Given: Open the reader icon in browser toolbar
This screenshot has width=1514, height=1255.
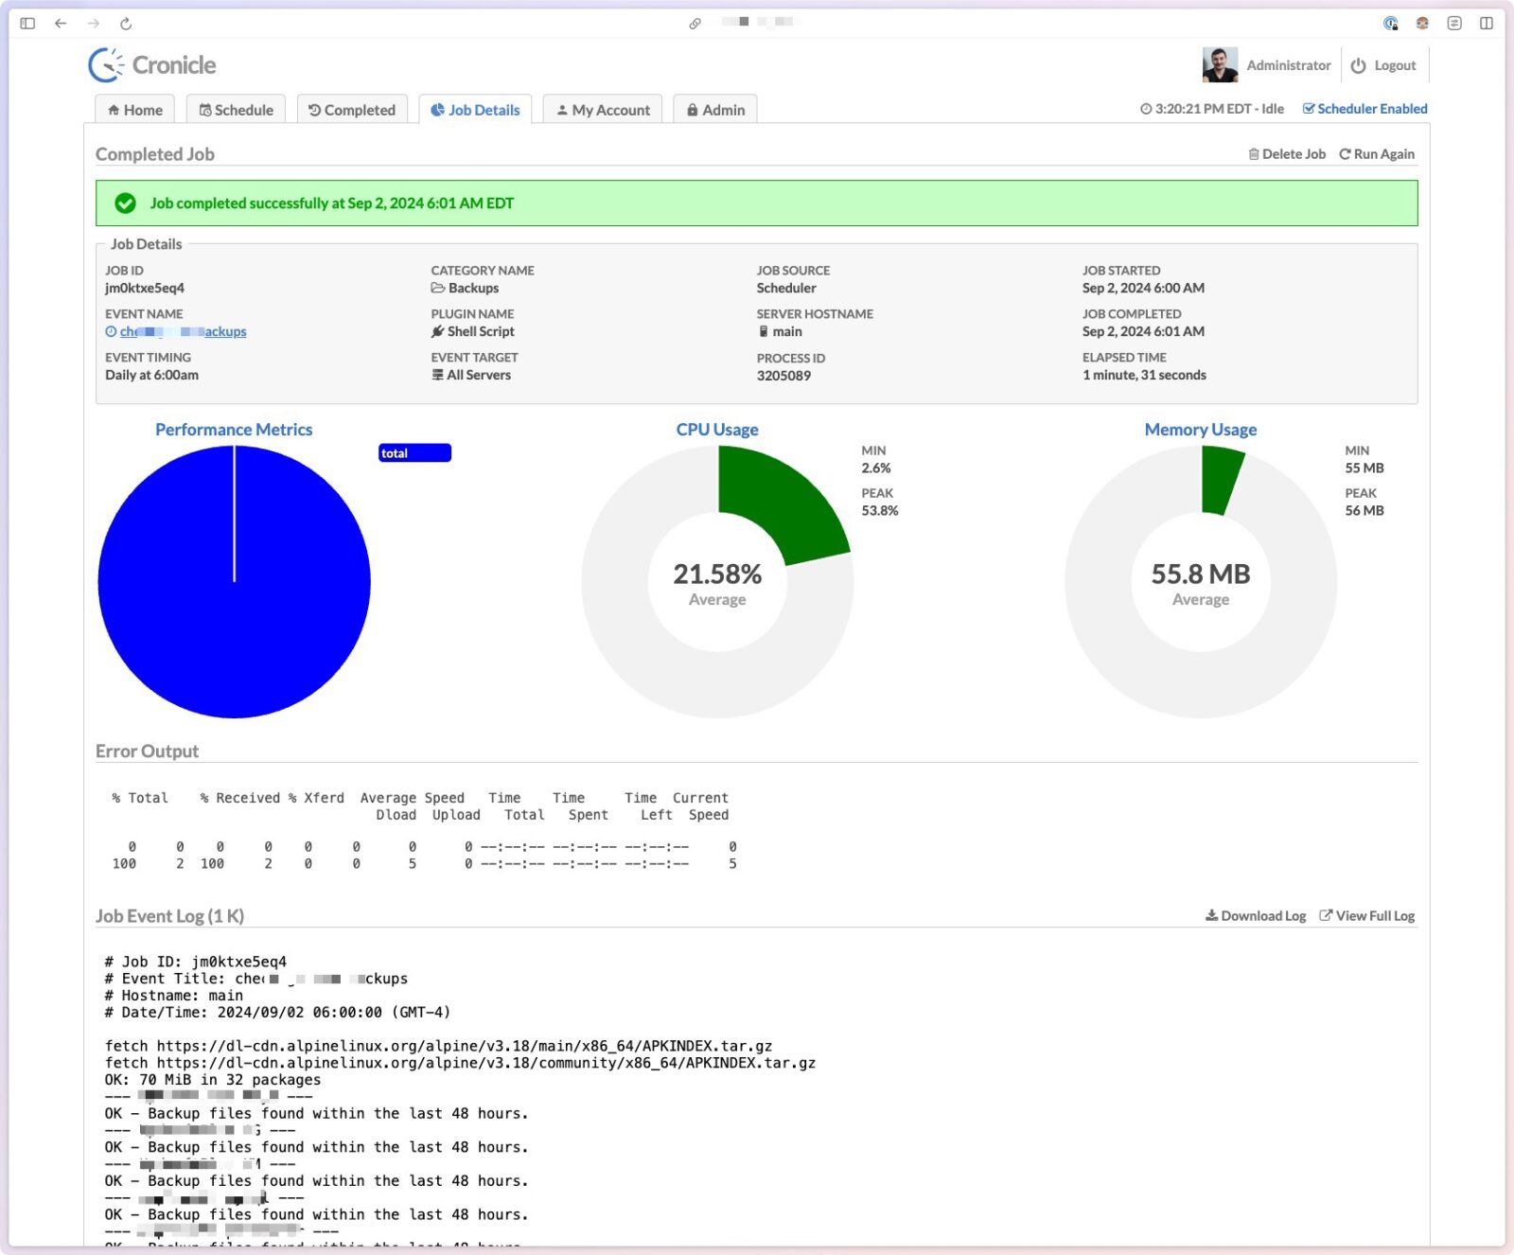Looking at the screenshot, I should pos(1454,24).
